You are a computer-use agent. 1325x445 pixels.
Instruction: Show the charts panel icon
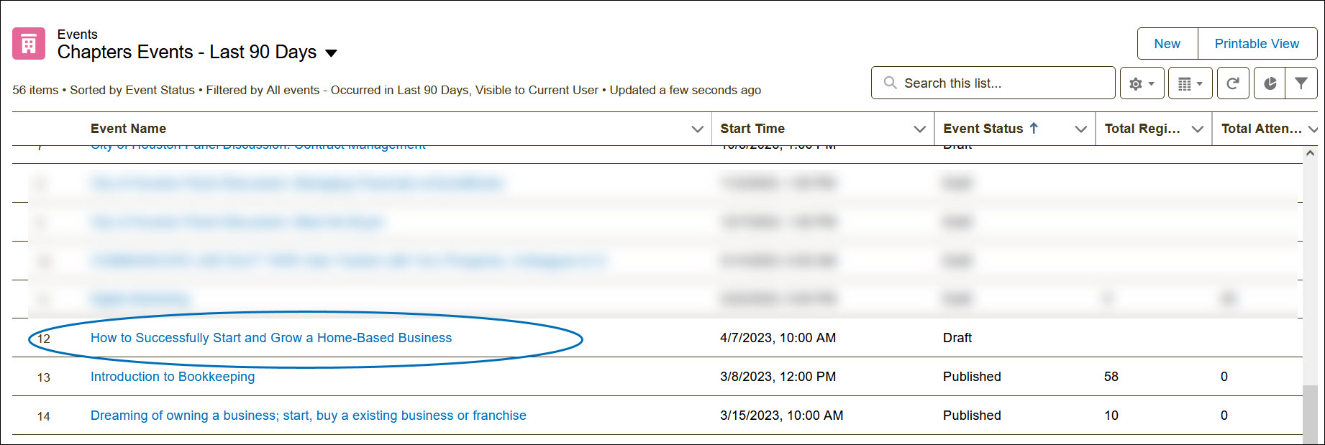(x=1270, y=83)
